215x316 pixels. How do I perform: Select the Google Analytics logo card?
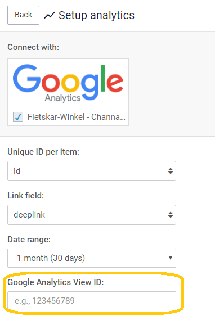68,83
